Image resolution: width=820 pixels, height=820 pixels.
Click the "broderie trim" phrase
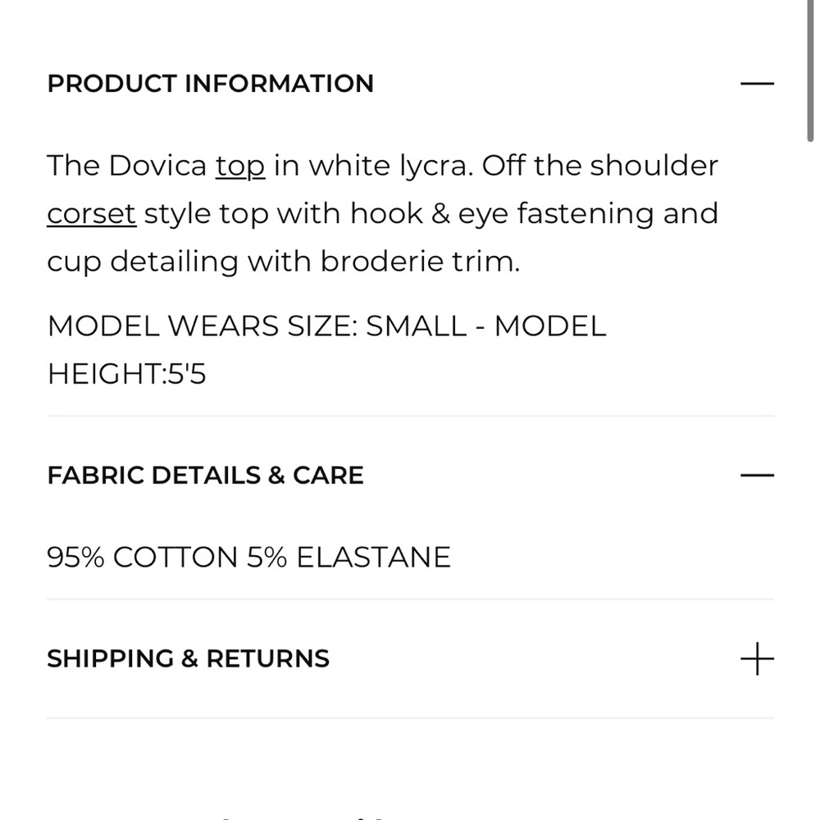point(420,262)
